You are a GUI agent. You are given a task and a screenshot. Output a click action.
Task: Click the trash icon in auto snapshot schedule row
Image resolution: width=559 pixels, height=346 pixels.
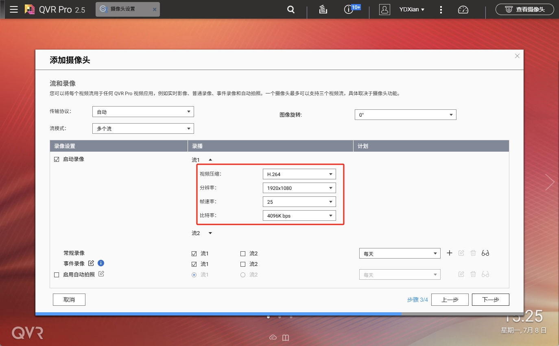[473, 274]
